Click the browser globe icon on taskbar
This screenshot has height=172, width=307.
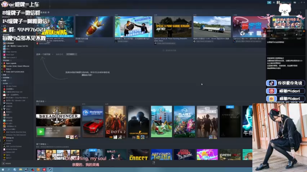coord(15,170)
